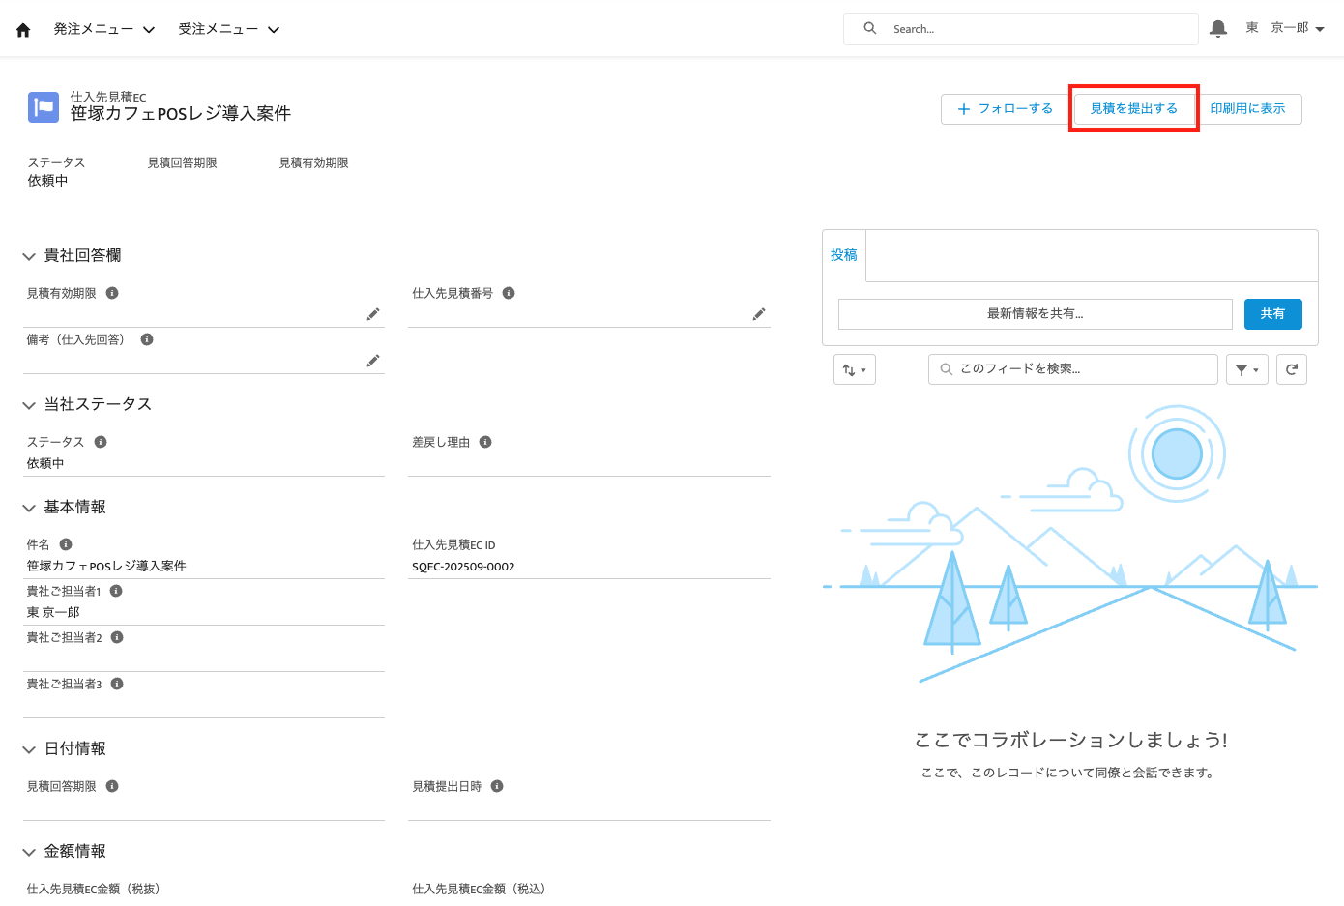Edit 備考（仕入先回答） with pencil icon

(x=373, y=361)
